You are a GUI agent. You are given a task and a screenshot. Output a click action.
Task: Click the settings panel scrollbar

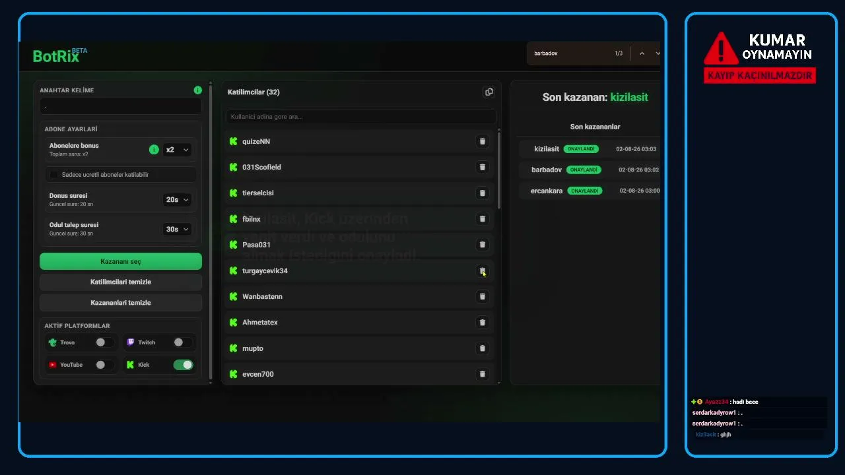point(211,231)
